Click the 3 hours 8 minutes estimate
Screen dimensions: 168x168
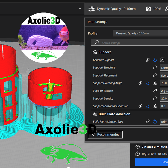pyautogui.click(x=155, y=147)
